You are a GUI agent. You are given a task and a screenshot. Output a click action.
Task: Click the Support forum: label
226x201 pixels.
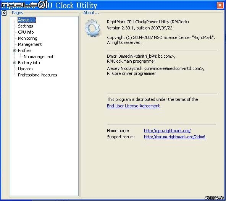[121, 137]
